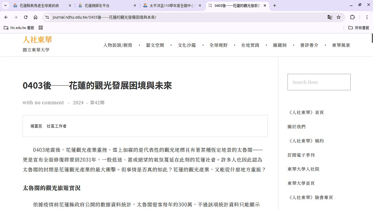Reload the current page
The height and width of the screenshot is (210, 373).
click(x=26, y=17)
